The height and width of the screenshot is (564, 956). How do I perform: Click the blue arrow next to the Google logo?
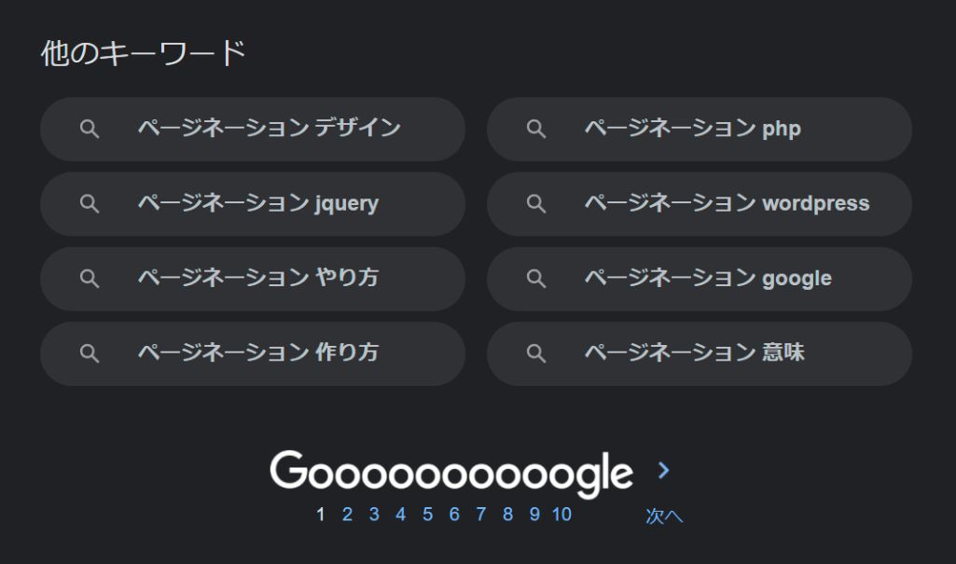[x=663, y=471]
